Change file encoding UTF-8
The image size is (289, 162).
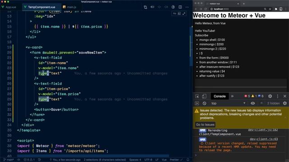pyautogui.click(x=148, y=160)
